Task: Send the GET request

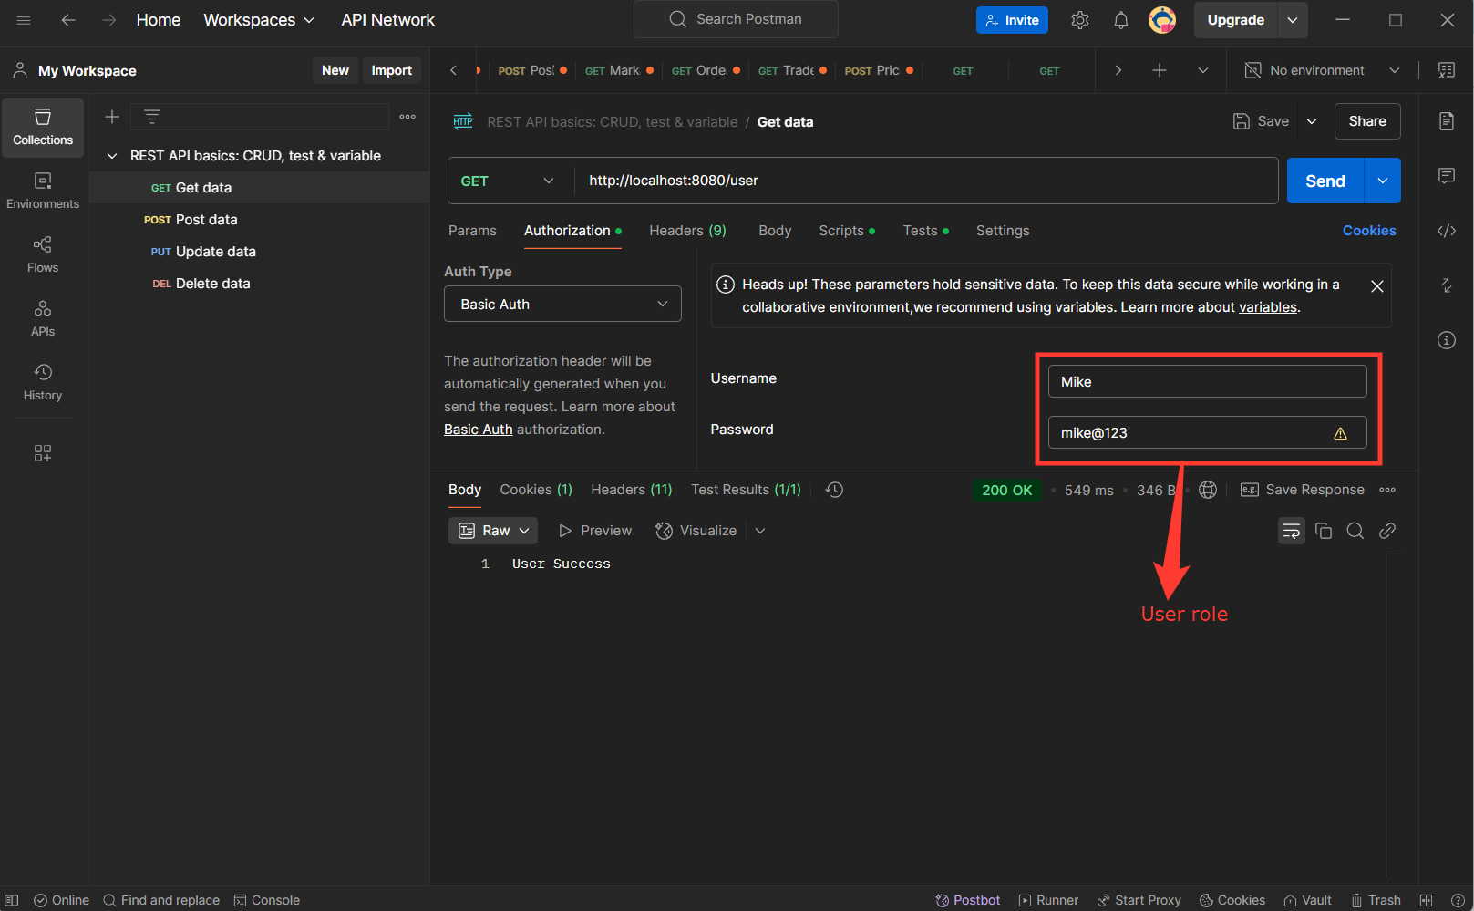Action: [x=1325, y=181]
